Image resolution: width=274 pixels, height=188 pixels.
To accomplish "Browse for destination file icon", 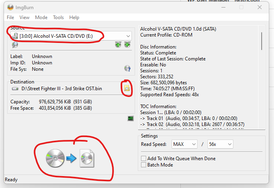I will pyautogui.click(x=127, y=88).
